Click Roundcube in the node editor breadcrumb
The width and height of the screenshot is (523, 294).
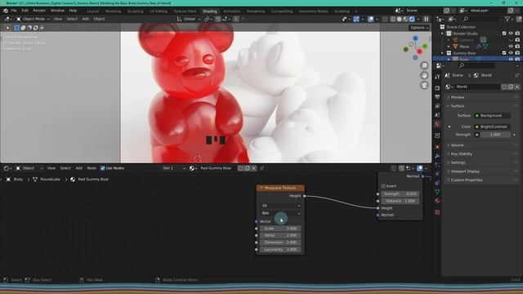coord(50,180)
